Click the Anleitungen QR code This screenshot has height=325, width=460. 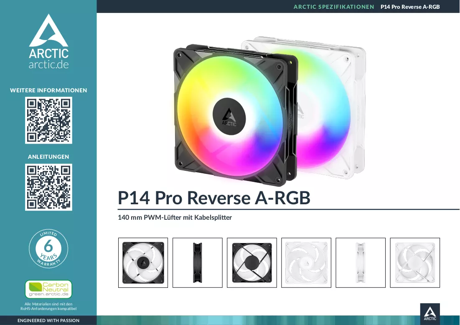click(48, 187)
